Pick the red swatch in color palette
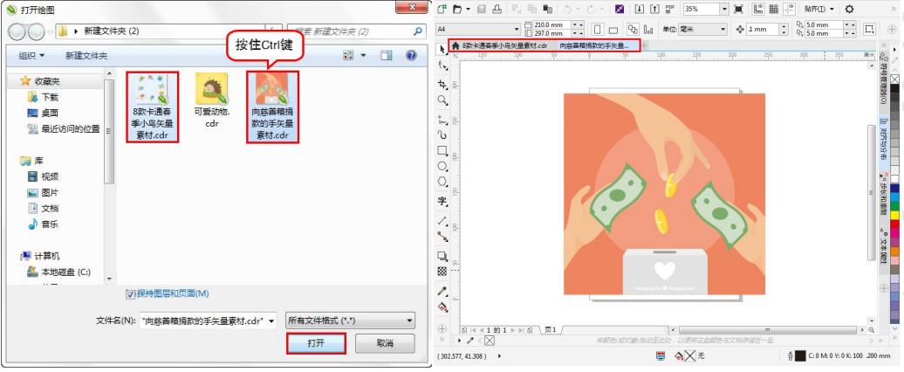The image size is (904, 372). (x=894, y=224)
